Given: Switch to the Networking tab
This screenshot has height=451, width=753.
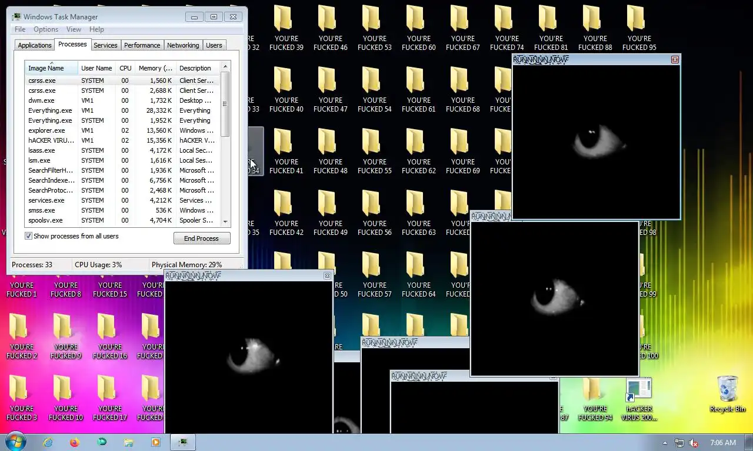Looking at the screenshot, I should pos(183,45).
